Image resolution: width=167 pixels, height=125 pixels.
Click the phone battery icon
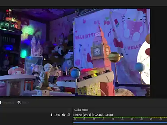pos(51,115)
